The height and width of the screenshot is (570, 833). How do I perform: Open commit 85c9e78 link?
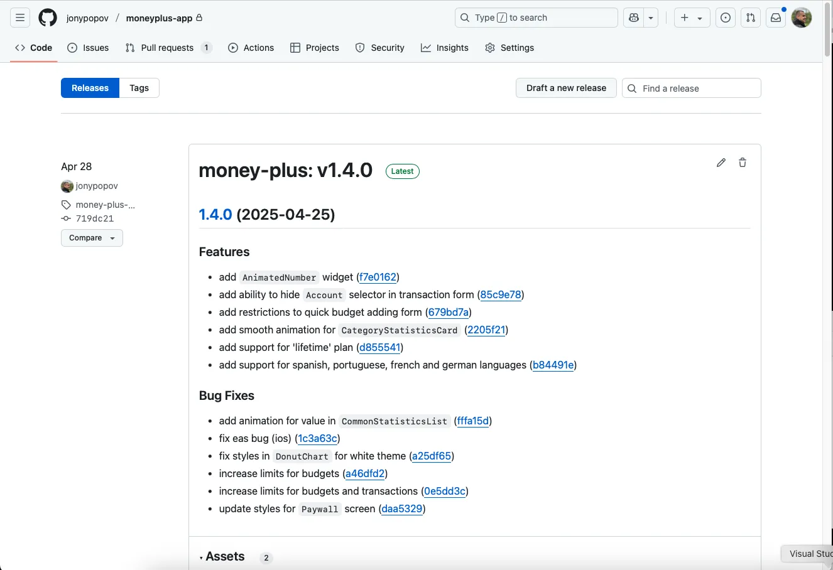tap(501, 294)
